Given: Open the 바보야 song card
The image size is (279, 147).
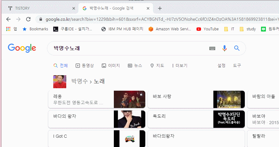Looking at the screenshot, I should coord(263,119).
